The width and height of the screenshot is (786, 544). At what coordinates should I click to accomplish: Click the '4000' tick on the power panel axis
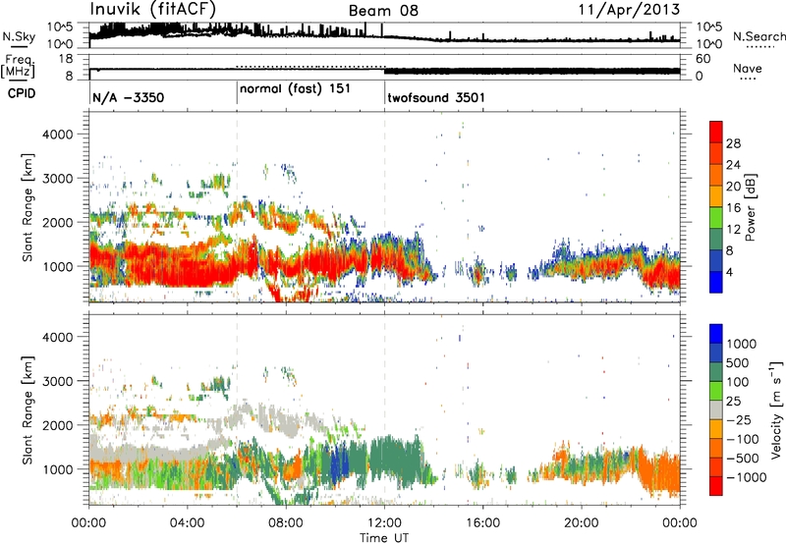point(58,135)
